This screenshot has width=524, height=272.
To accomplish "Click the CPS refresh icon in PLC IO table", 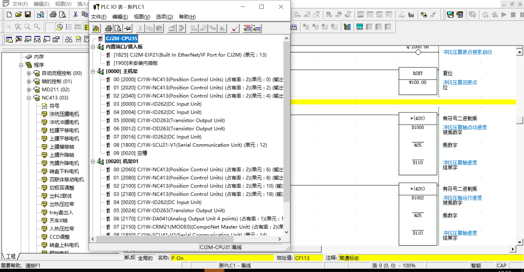I will click(96, 28).
